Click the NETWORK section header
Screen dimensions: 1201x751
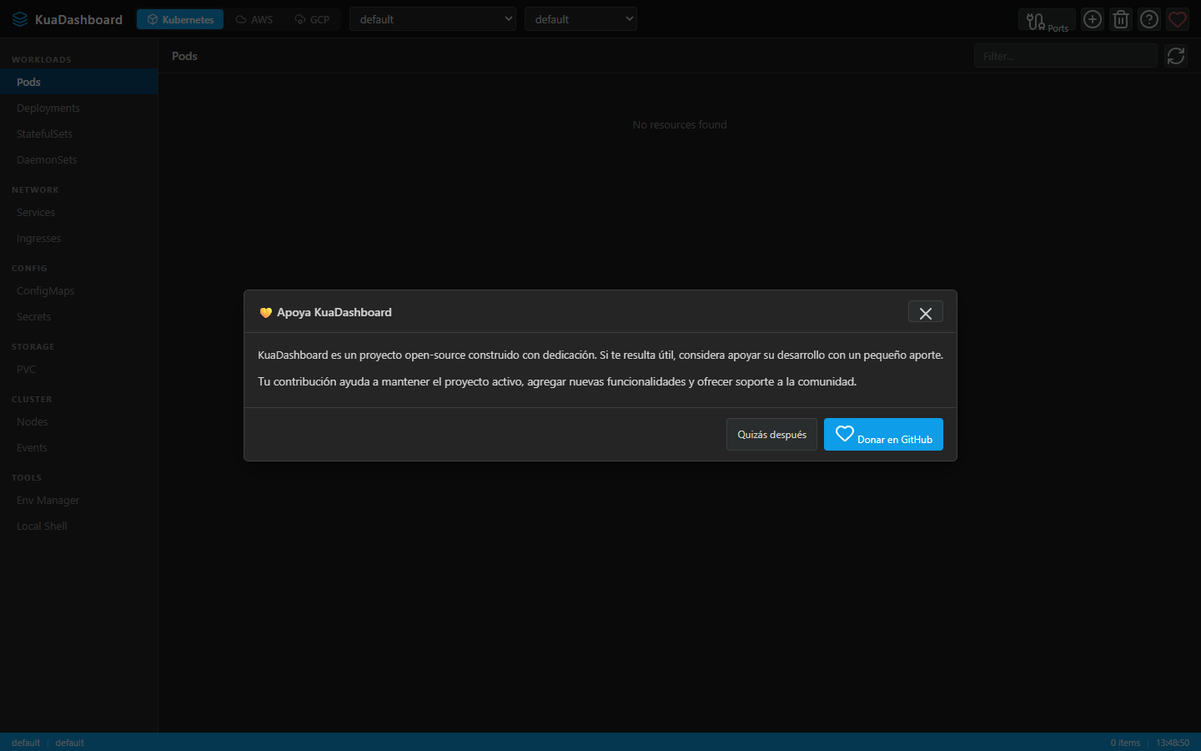35,189
